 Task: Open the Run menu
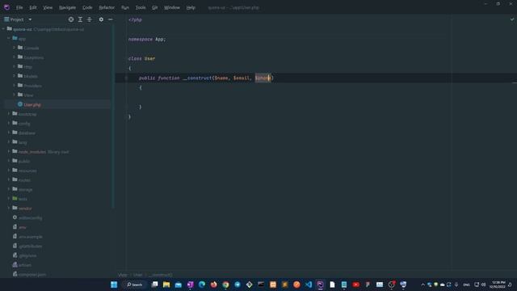(x=125, y=7)
